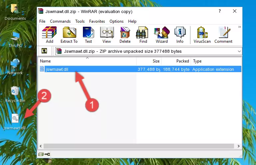The width and height of the screenshot is (256, 165).
Task: Click the Comment toolbar icon
Action: pyautogui.click(x=223, y=35)
